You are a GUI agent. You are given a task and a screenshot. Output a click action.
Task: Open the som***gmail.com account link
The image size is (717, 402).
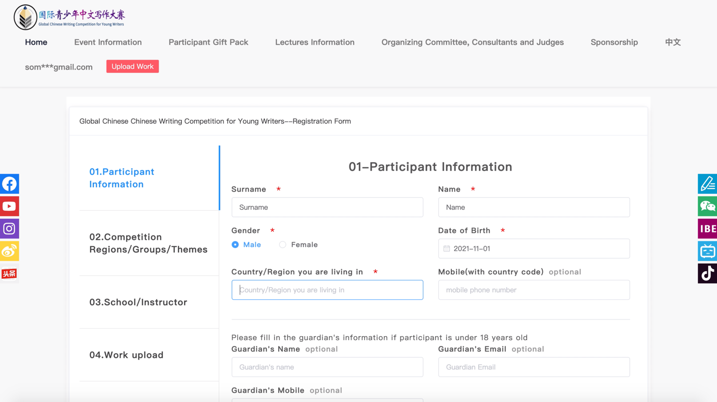click(x=59, y=67)
